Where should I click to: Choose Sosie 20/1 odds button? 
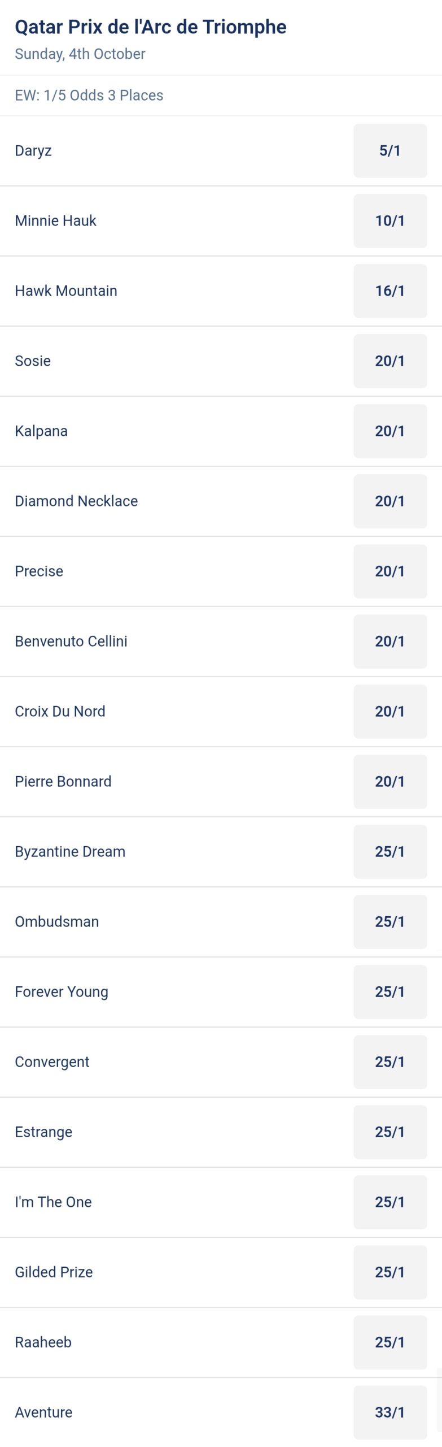click(x=390, y=361)
